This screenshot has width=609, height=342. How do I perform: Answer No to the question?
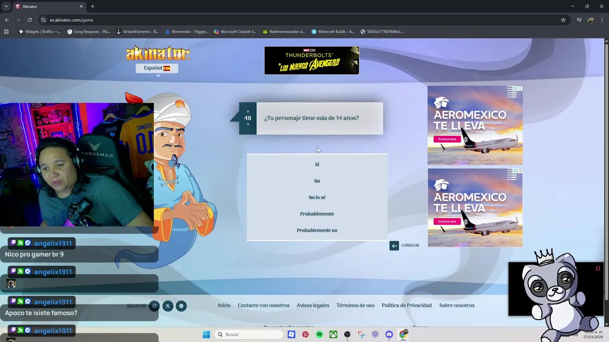click(317, 181)
